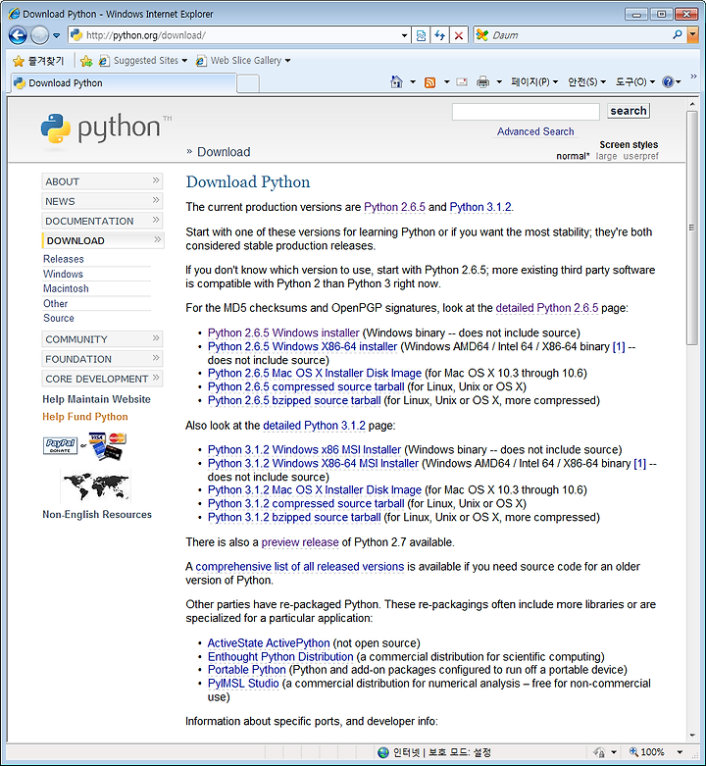Click the Refresh page icon
The image size is (706, 766).
tap(440, 35)
